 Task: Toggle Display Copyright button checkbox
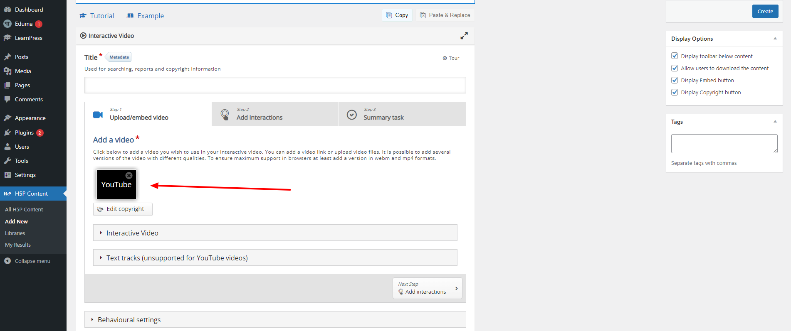click(x=675, y=92)
